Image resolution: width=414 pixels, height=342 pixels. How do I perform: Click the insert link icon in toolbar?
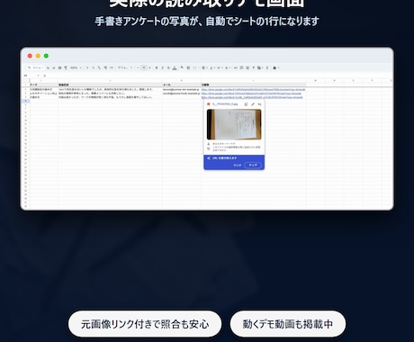pos(236,67)
